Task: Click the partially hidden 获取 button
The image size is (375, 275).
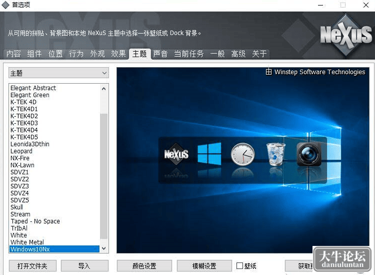Action: [x=299, y=266]
